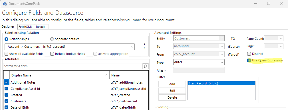Click the Delete filter button

172,97
